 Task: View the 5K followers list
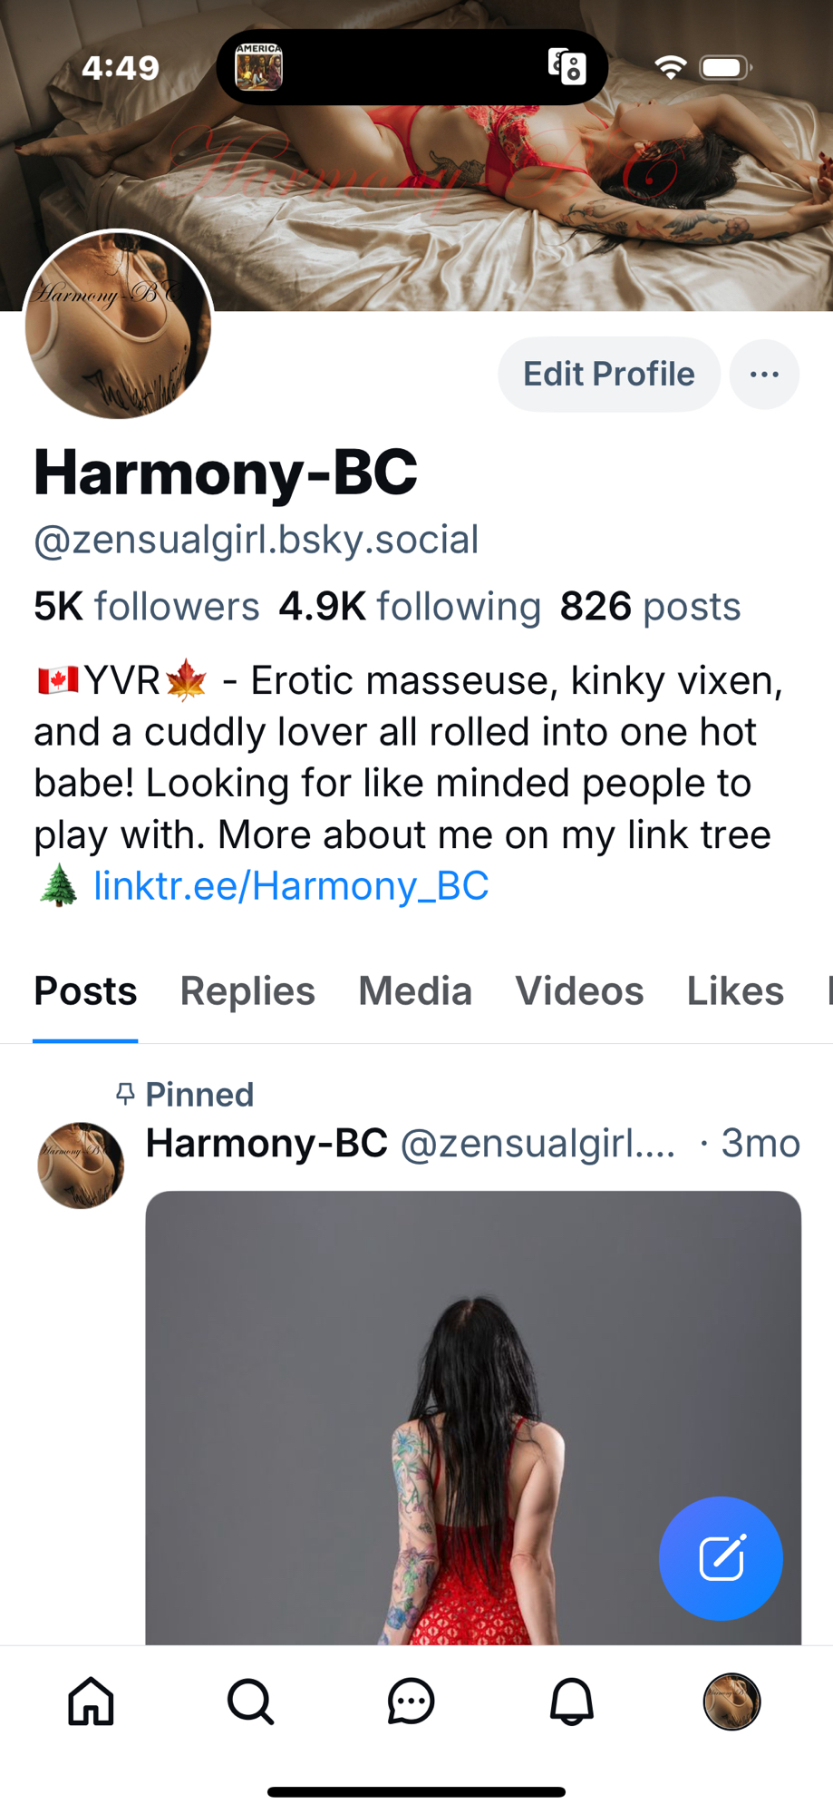[x=147, y=606]
